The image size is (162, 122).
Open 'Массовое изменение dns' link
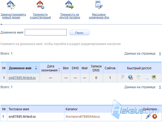point(99,16)
